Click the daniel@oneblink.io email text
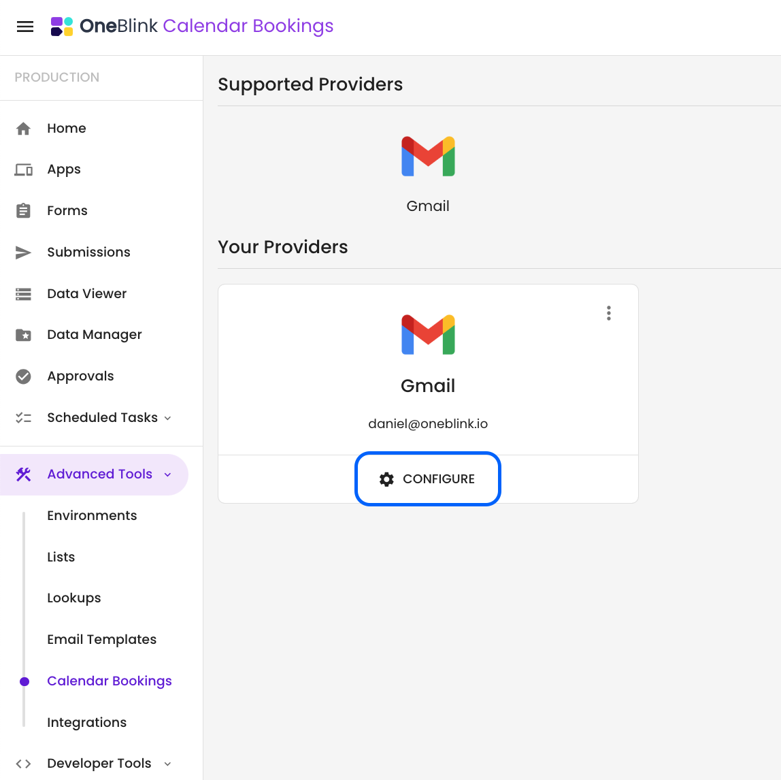Viewport: 781px width, 780px height. [429, 423]
